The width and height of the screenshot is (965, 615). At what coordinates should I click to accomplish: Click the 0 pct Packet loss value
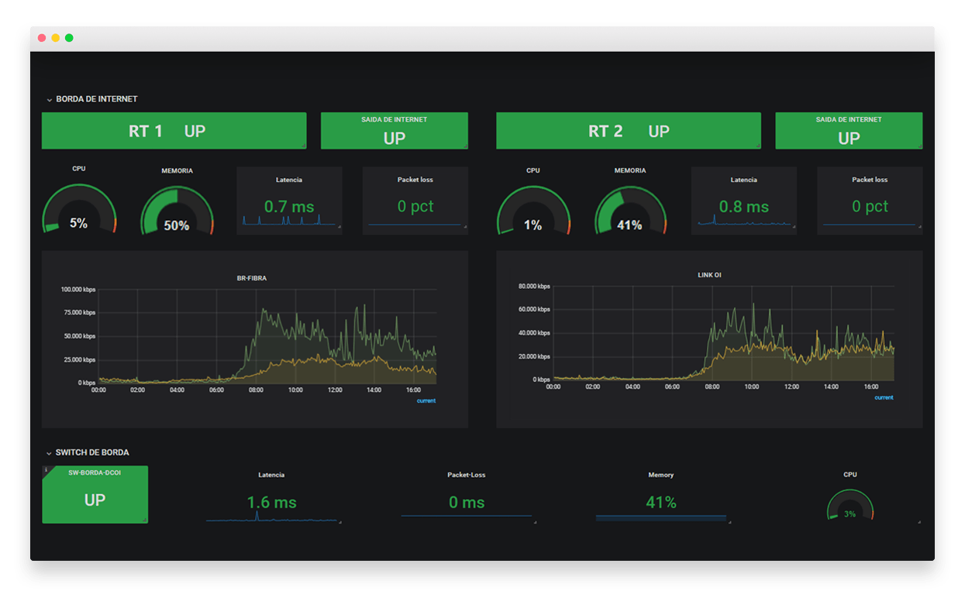[415, 206]
